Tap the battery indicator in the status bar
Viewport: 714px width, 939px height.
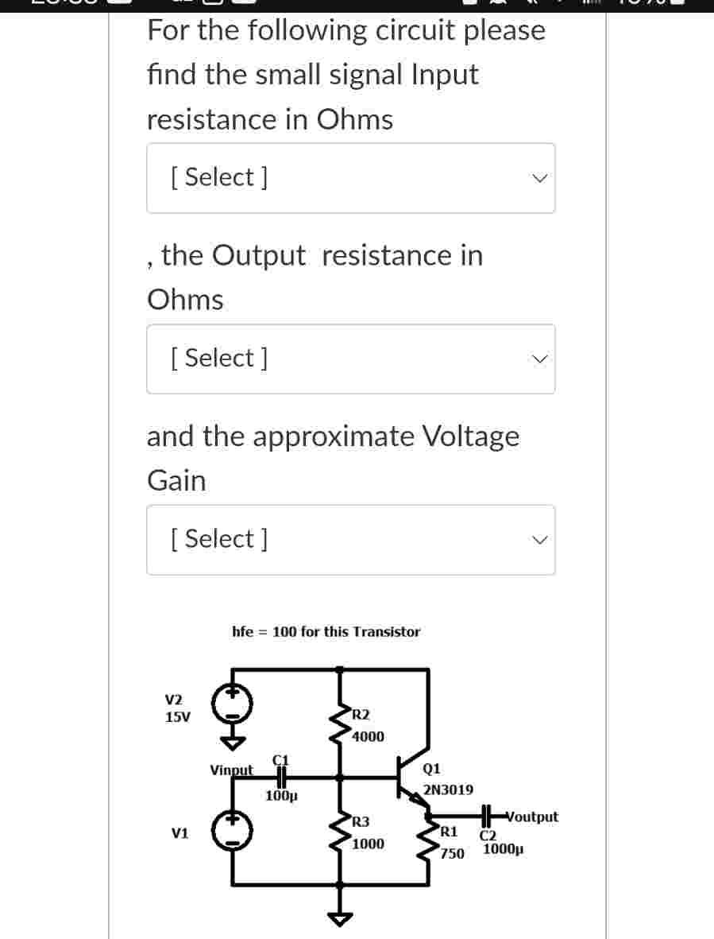pos(679,4)
